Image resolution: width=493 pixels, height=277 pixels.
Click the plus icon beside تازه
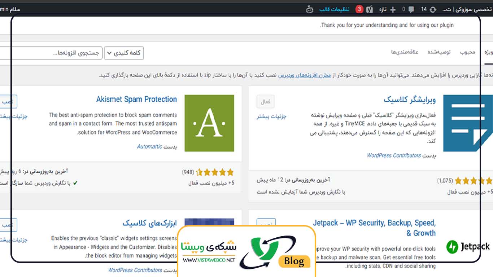393,9
